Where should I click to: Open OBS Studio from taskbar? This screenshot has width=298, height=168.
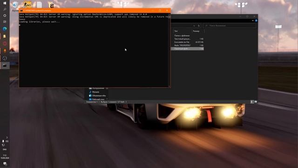(x=5, y=58)
